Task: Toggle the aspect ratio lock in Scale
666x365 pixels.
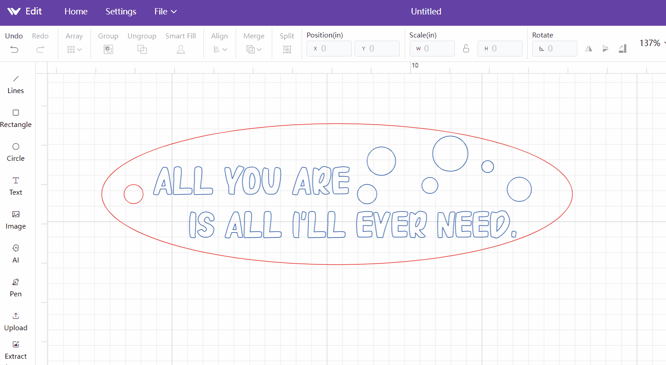Action: (x=466, y=48)
